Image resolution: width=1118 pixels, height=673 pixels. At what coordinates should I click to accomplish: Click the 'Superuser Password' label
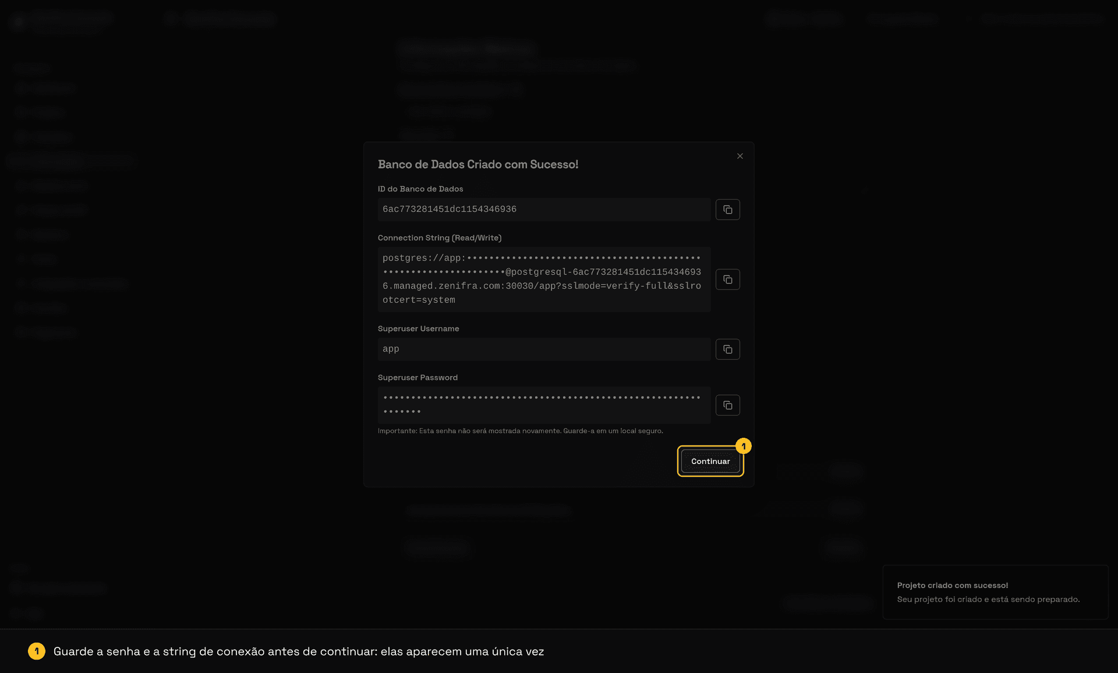(x=418, y=377)
